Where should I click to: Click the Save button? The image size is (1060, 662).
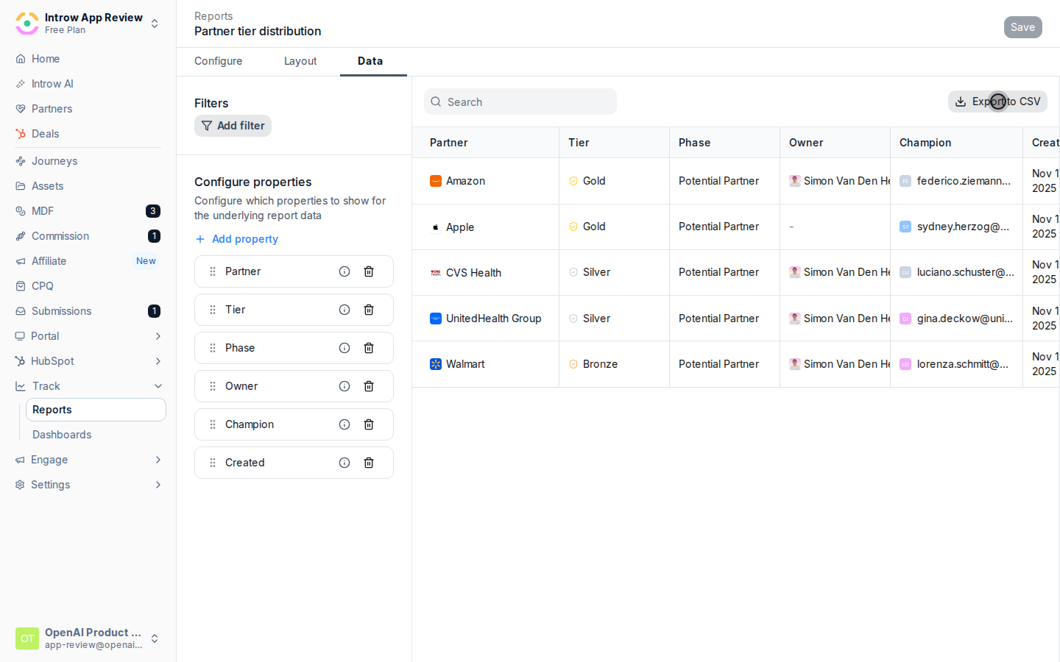(x=1022, y=27)
